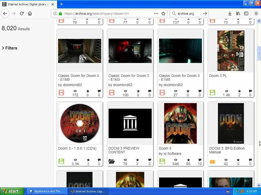Open DOOM 3 PREVIEW CONTENT placeholder image
This screenshot has height=195, width=261.
[x=130, y=123]
